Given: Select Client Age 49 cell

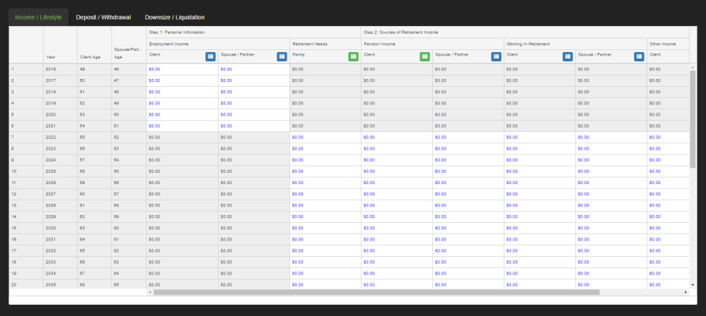Looking at the screenshot, I should [x=95, y=69].
